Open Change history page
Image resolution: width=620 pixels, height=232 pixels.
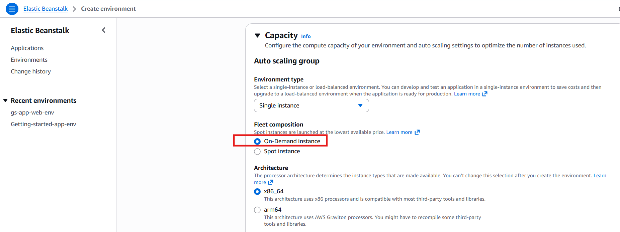coord(31,71)
